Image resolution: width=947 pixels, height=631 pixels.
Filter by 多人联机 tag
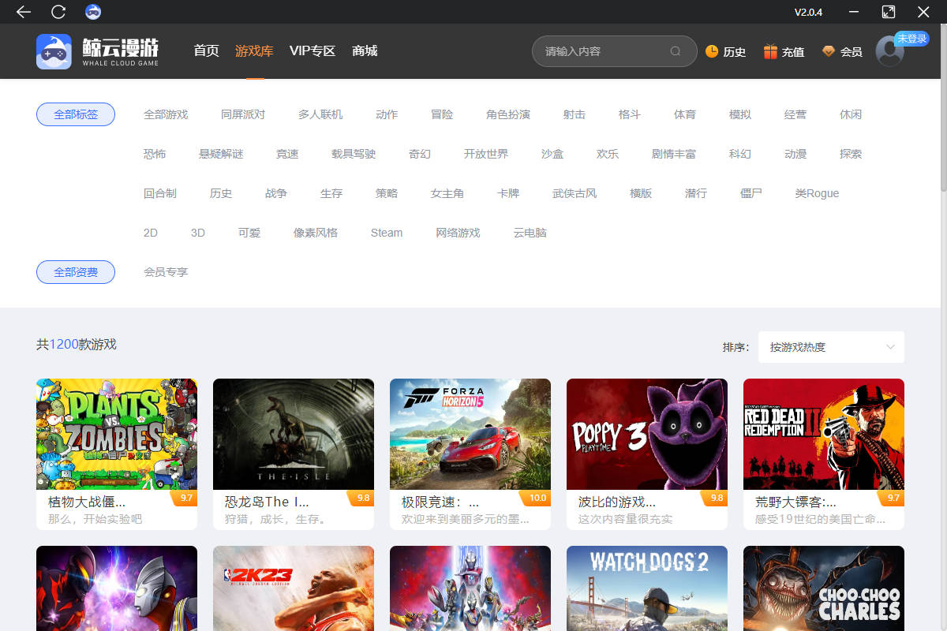coord(320,114)
